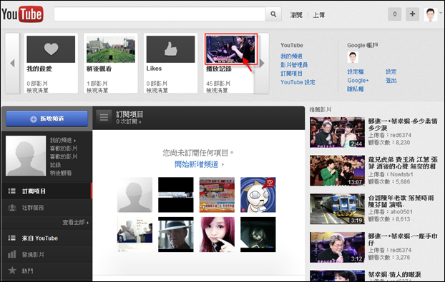The width and height of the screenshot is (445, 282).
Task: Open YouTube 設定 link
Action: tap(298, 82)
